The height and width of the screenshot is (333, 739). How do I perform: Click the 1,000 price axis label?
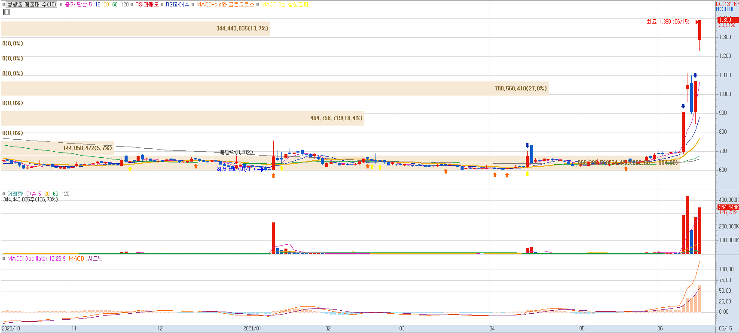point(725,94)
